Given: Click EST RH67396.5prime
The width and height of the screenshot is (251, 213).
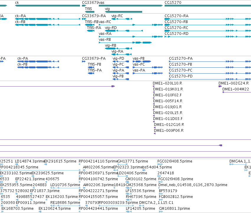Looking at the screenshot, I should click(x=129, y=200).
